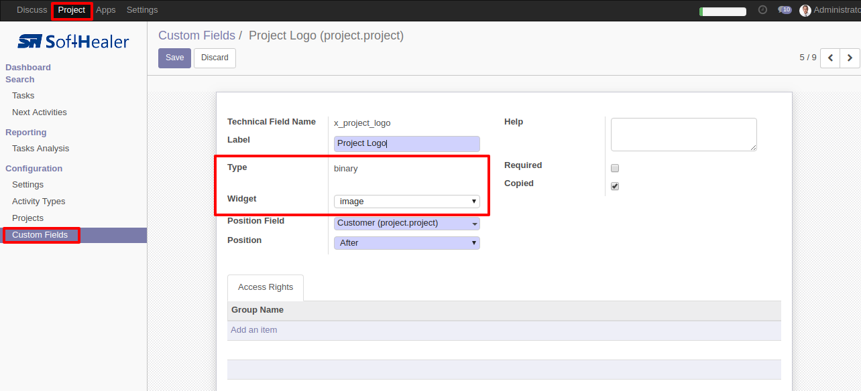
Task: Go to previous record arrow
Action: (x=830, y=58)
